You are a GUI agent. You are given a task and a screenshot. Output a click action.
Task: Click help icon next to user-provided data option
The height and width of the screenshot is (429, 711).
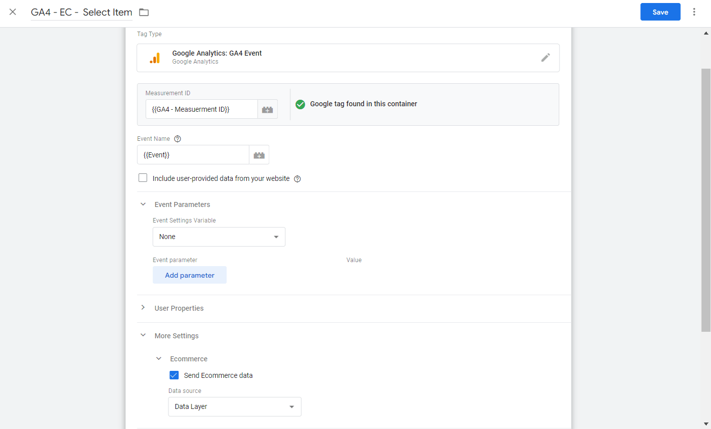[297, 179]
